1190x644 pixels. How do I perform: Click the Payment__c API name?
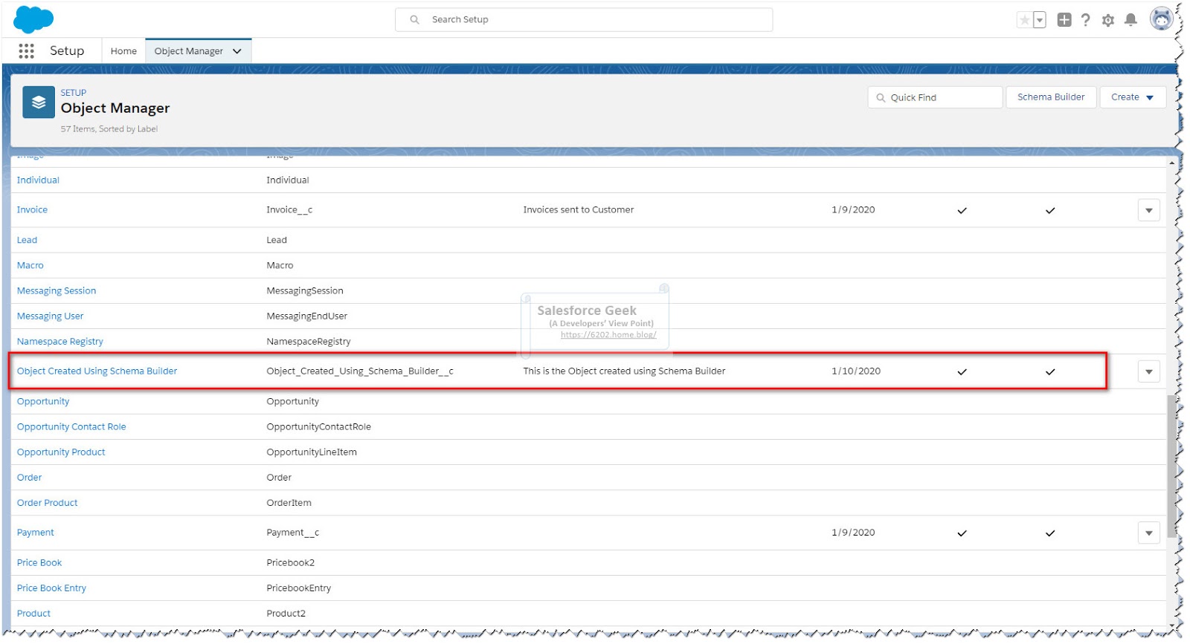click(292, 533)
